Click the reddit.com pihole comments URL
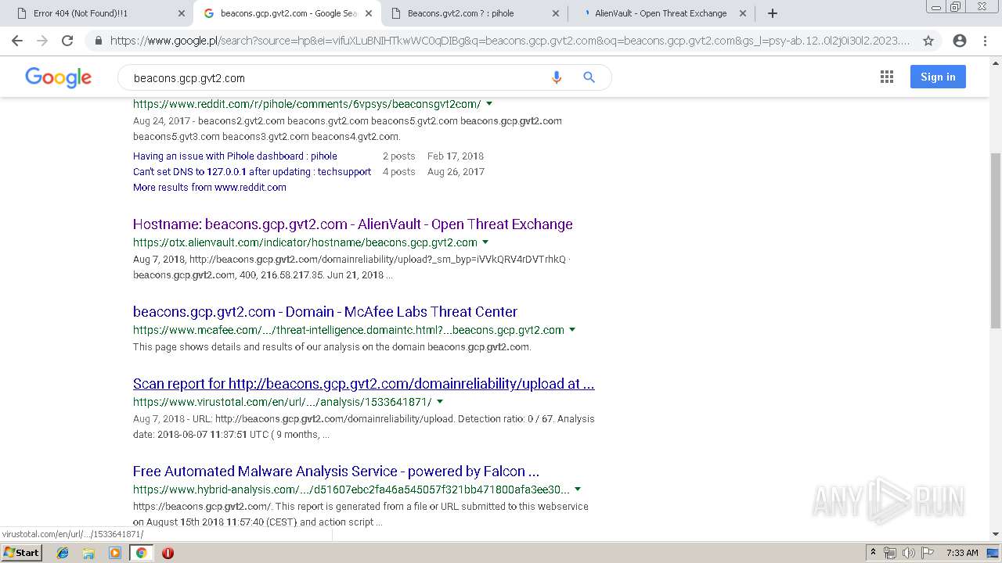This screenshot has width=1002, height=563. [x=307, y=104]
